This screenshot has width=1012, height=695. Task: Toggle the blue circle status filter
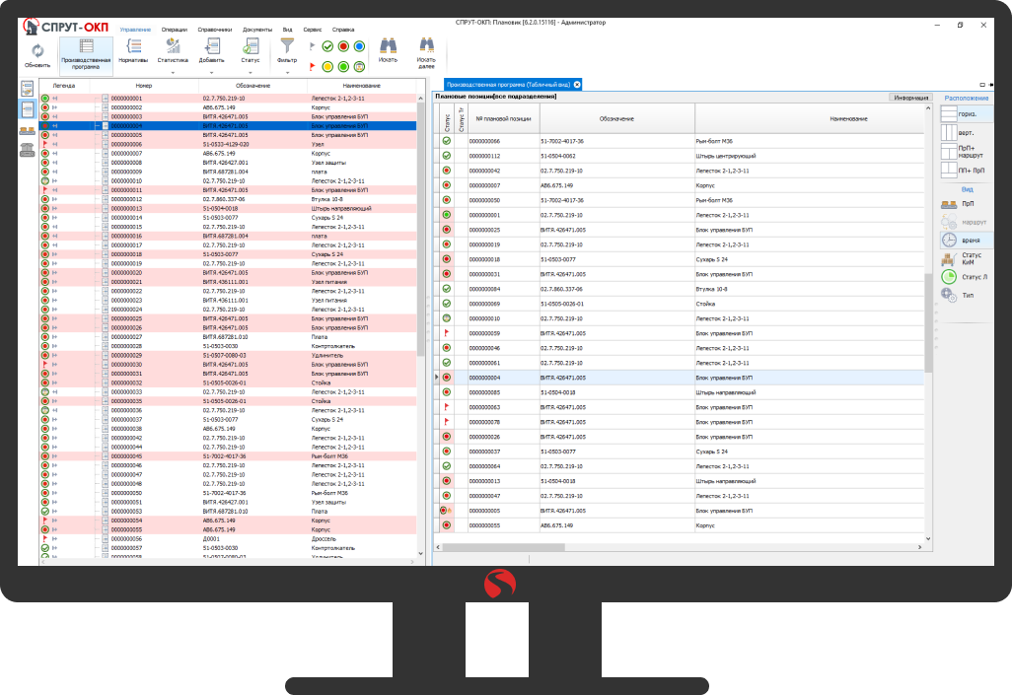(x=359, y=46)
